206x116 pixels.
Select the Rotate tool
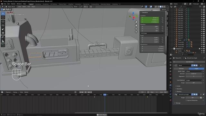coord(3,25)
